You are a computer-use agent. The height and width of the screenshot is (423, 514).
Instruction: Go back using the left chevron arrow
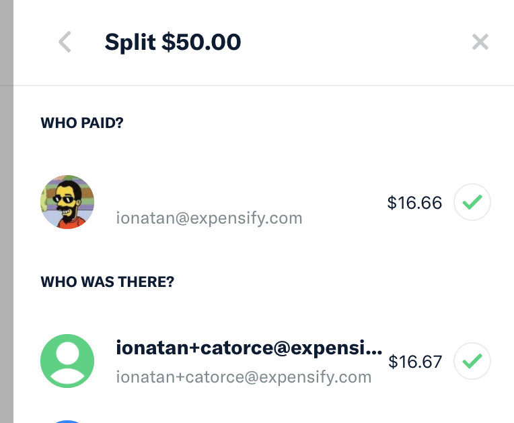tap(65, 42)
